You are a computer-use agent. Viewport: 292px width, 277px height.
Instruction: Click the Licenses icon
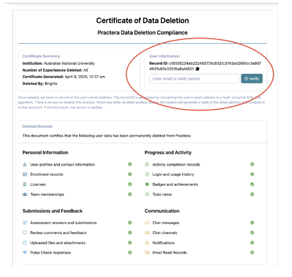tap(25, 184)
